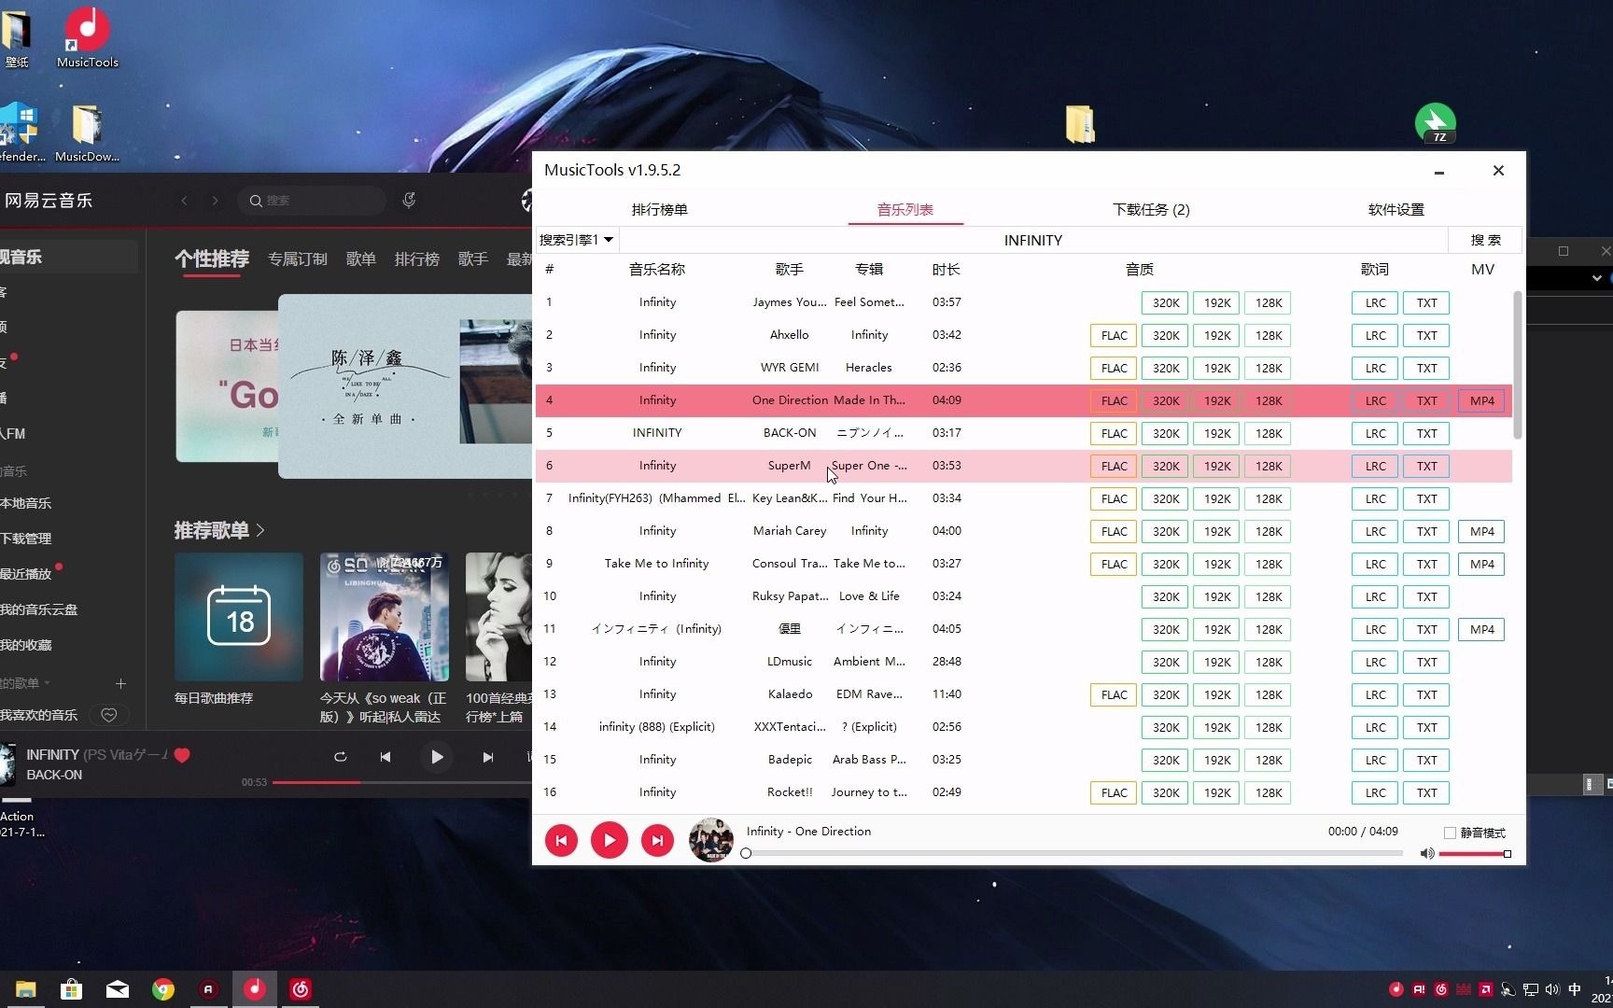Open the yellow folder on desktop
Viewport: 1613px width, 1008px height.
coord(1079,124)
